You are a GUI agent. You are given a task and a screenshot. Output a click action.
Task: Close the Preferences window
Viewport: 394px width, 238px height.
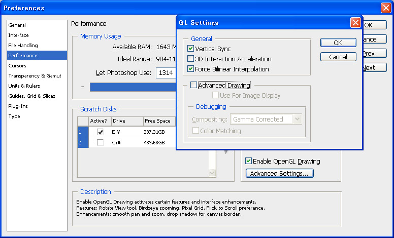[x=386, y=8]
